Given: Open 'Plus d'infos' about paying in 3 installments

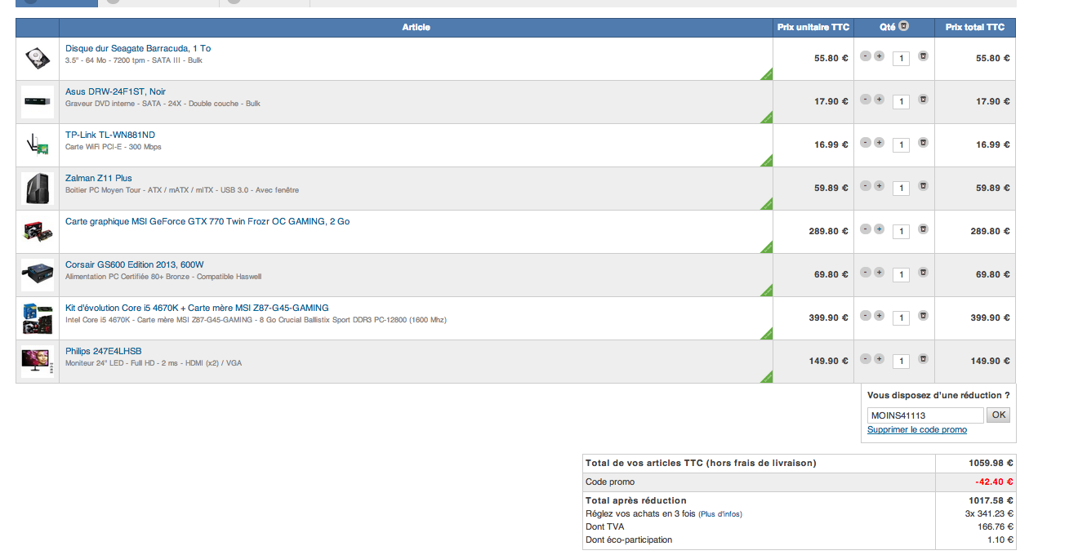Looking at the screenshot, I should point(720,514).
